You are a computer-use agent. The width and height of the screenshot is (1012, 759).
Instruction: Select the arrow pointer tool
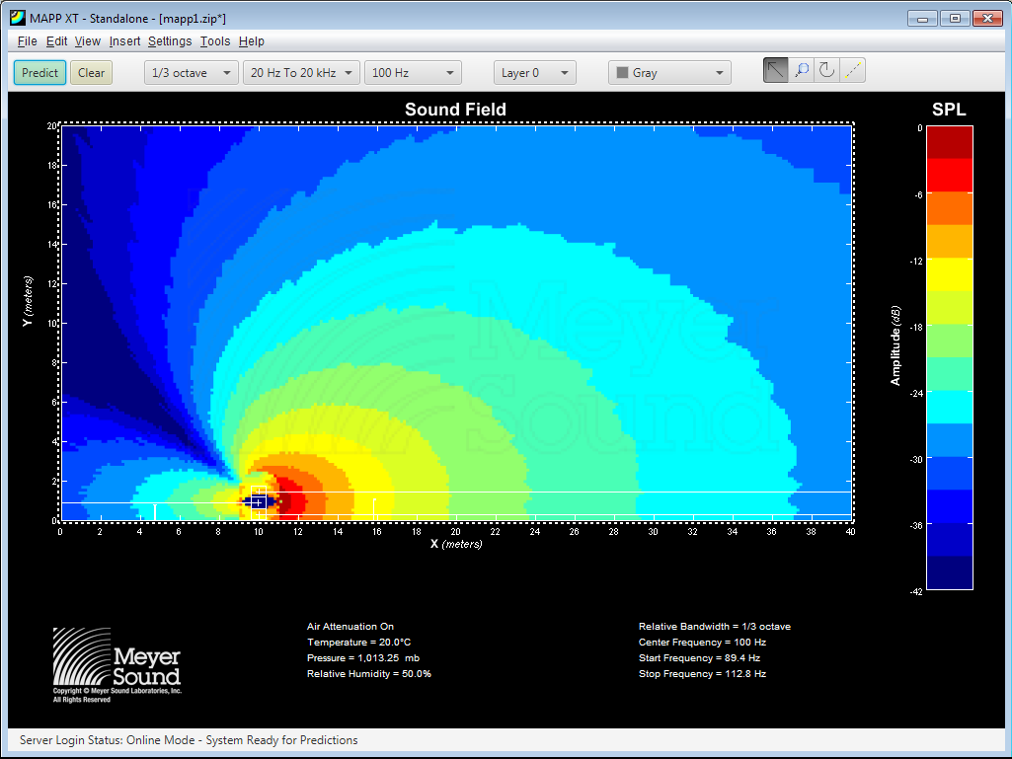pos(776,71)
